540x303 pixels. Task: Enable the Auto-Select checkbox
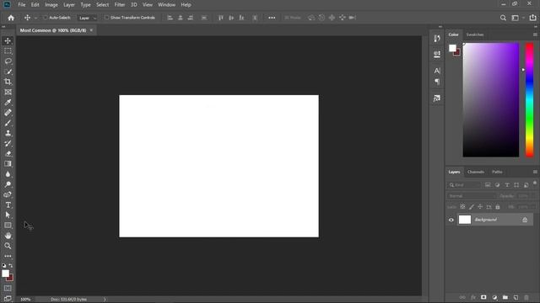45,18
